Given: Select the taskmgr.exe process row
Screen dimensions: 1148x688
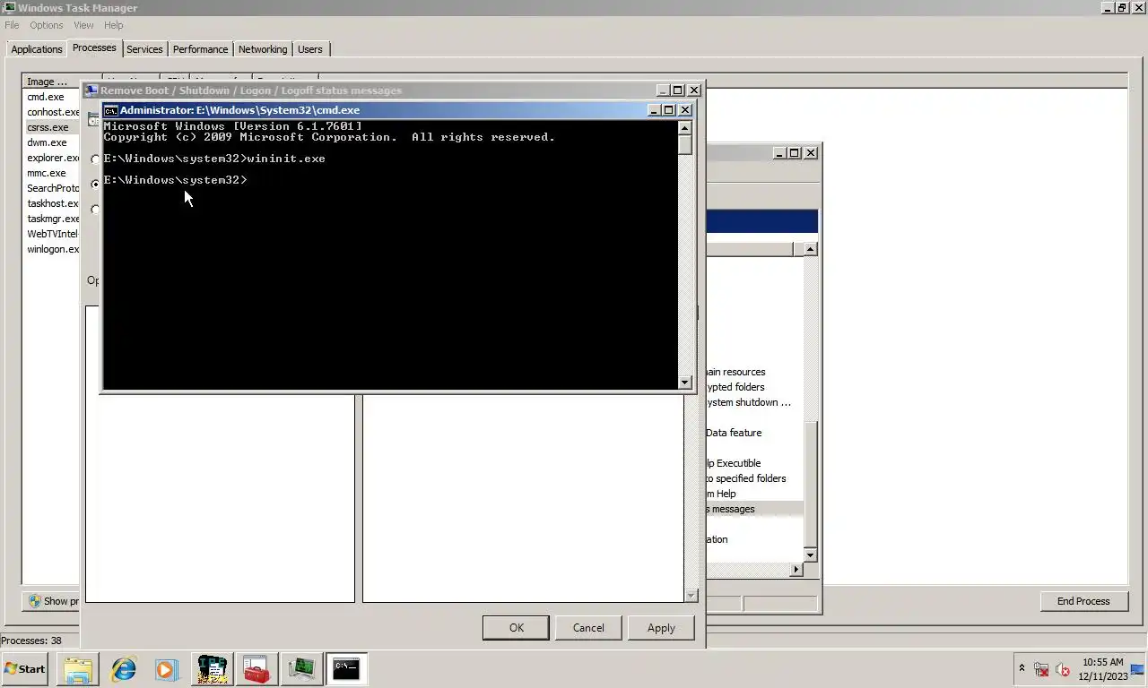Looking at the screenshot, I should coord(53,219).
